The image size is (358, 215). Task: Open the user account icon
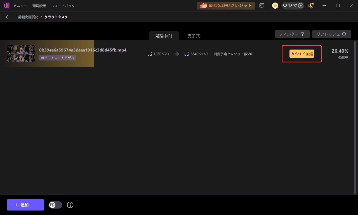pyautogui.click(x=311, y=6)
